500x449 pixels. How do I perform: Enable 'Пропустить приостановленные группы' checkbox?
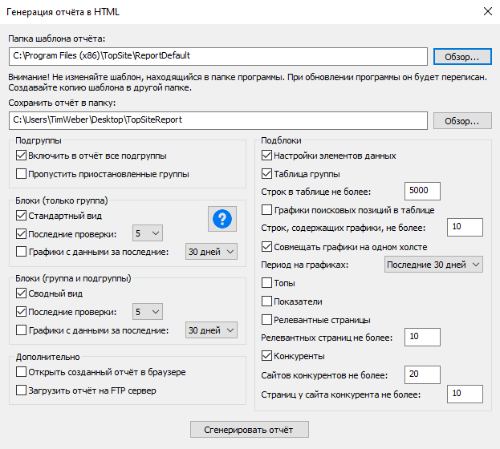pyautogui.click(x=22, y=174)
